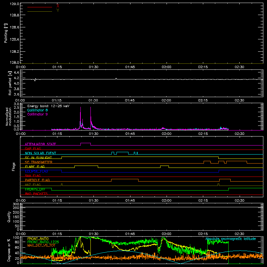Click the GAP_FLAG label
267x267 pixels.
tap(33, 149)
